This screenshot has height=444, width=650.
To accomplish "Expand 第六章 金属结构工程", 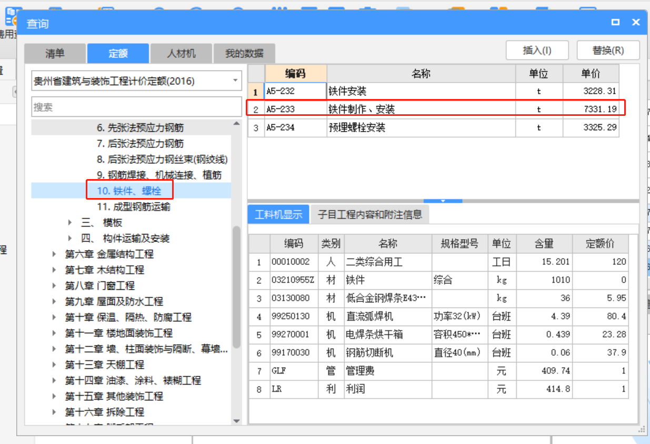I will tap(55, 254).
